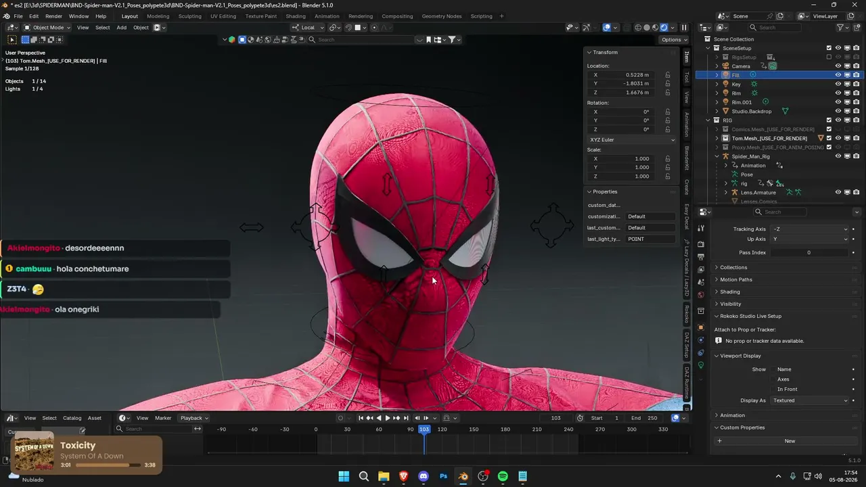The image size is (866, 487).
Task: Open the timeline Playback popover
Action: pos(194,418)
